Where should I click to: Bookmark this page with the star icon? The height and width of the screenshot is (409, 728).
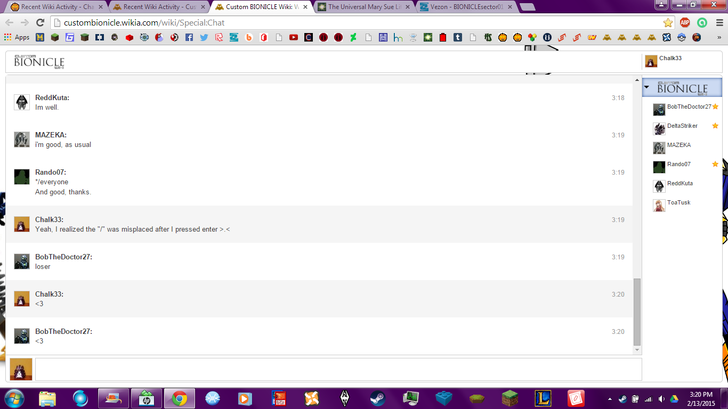[668, 22]
